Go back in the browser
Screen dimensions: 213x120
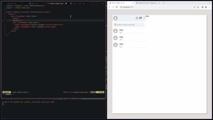tap(109, 7)
